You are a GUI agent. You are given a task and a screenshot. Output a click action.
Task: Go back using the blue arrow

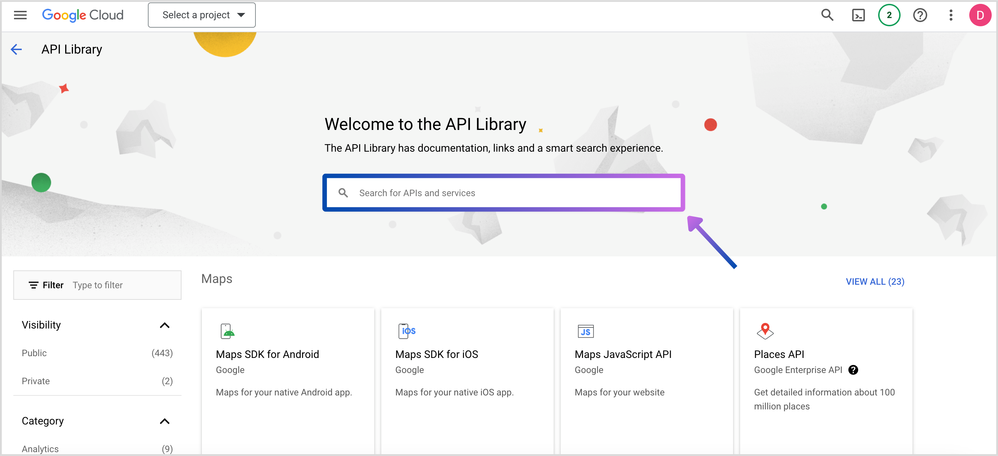pyautogui.click(x=16, y=49)
